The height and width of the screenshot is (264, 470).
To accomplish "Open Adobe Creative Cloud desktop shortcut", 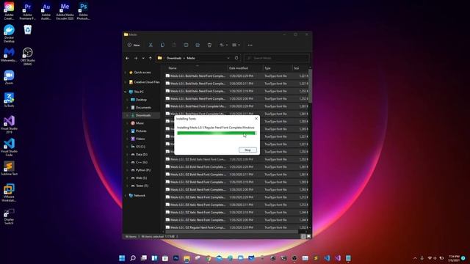I will pyautogui.click(x=9, y=11).
